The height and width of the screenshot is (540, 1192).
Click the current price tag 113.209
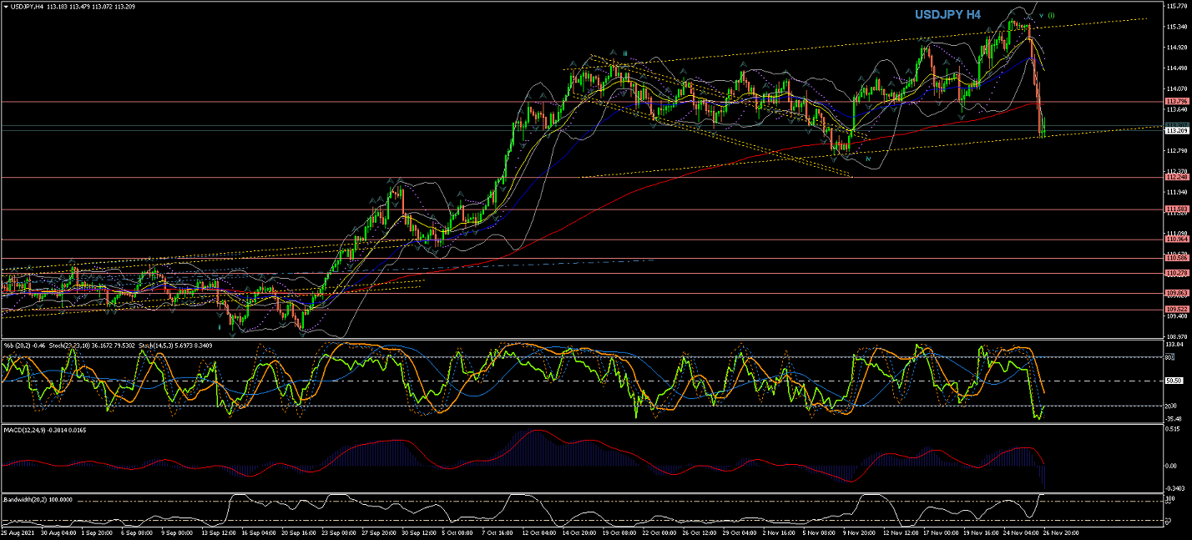tap(1177, 131)
